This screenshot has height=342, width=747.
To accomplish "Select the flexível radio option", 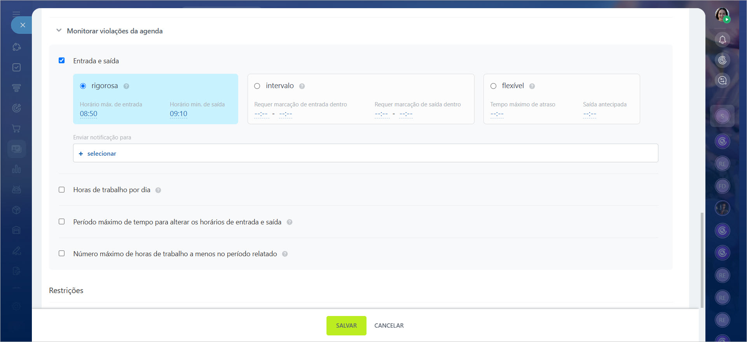I will coord(493,86).
